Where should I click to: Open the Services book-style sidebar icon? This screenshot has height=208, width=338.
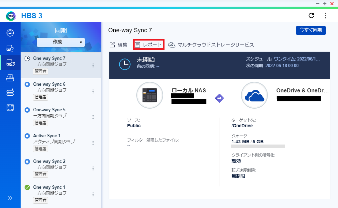(10, 107)
